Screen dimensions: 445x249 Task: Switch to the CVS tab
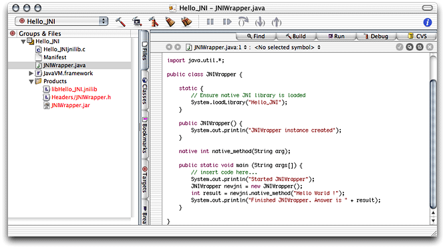(417, 36)
